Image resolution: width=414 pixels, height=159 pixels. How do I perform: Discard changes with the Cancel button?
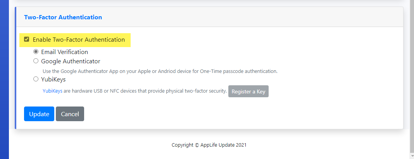[x=70, y=114]
